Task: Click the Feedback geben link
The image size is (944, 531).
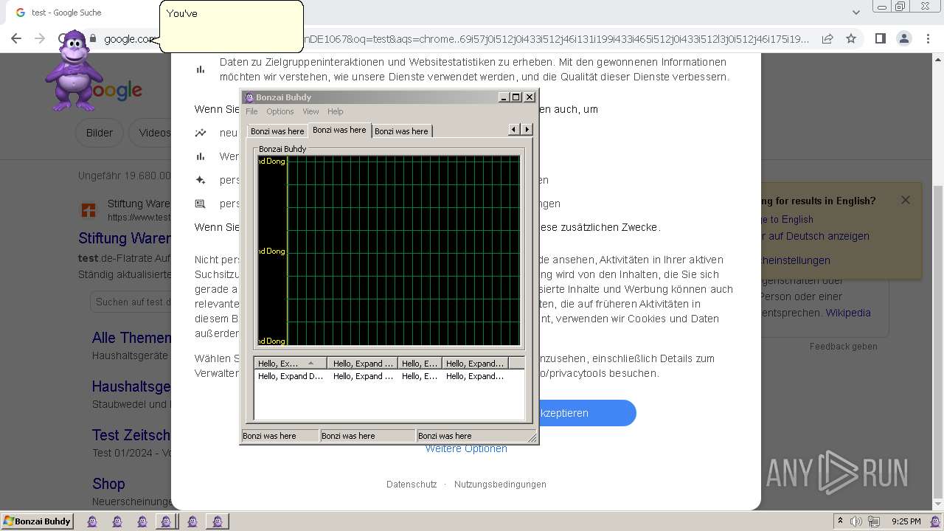Action: click(x=844, y=347)
